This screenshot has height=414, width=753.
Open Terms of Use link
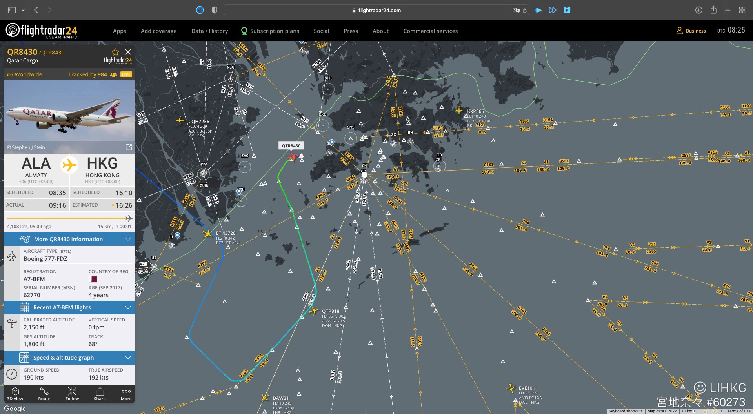739,411
